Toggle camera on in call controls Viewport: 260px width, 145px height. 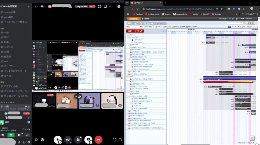click(67, 139)
